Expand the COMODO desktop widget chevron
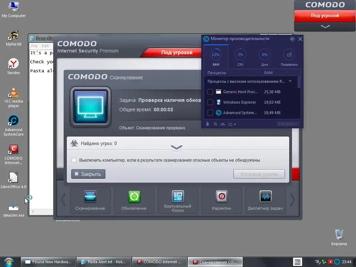This screenshot has width=356, height=267. pos(325,27)
